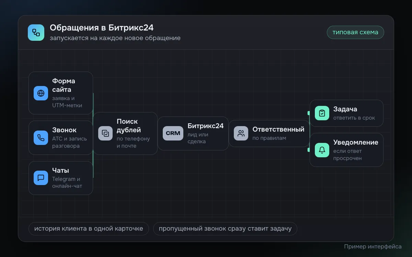
Task: Click the CRM badge on Битрикс24 node
Action: (x=173, y=133)
